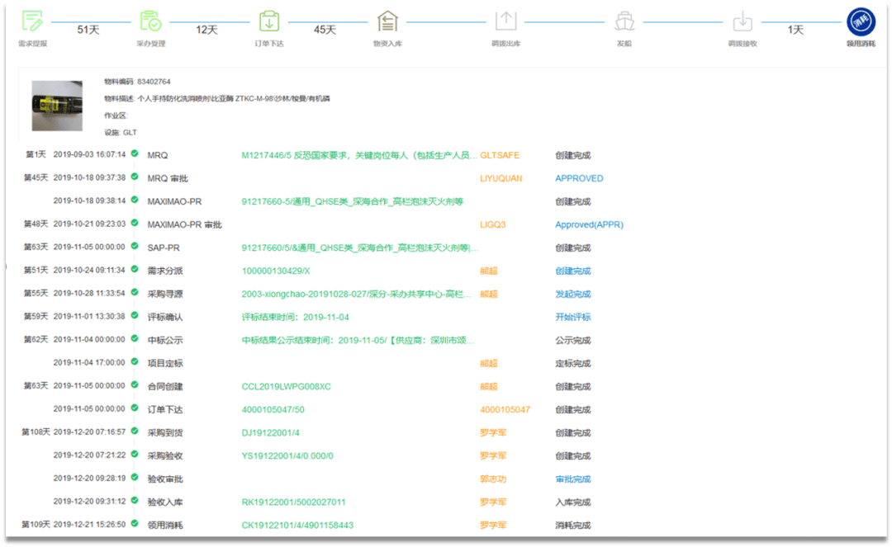Open PR link 91217660-5/通用_QHSE类
The height and width of the screenshot is (547, 892).
tap(352, 201)
